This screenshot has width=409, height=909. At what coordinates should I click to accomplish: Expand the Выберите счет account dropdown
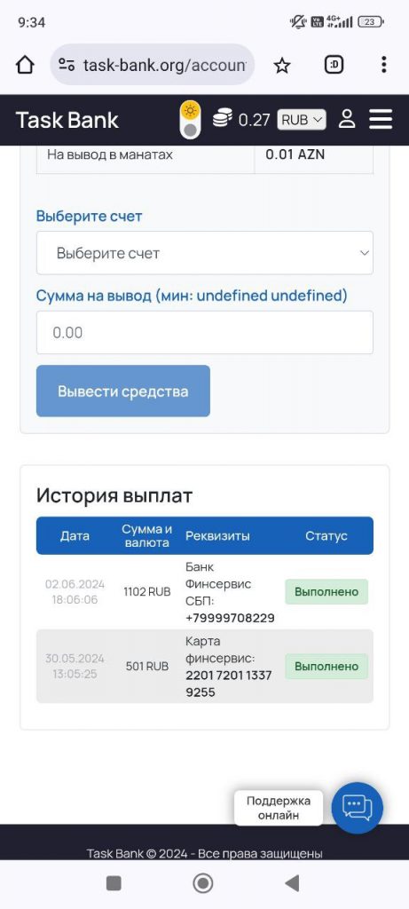click(x=204, y=253)
